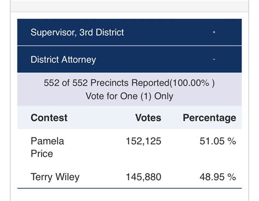Screen dimensions: 259x201
Task: Expand the Supervisor, 3rd District section
Action: click(129, 32)
